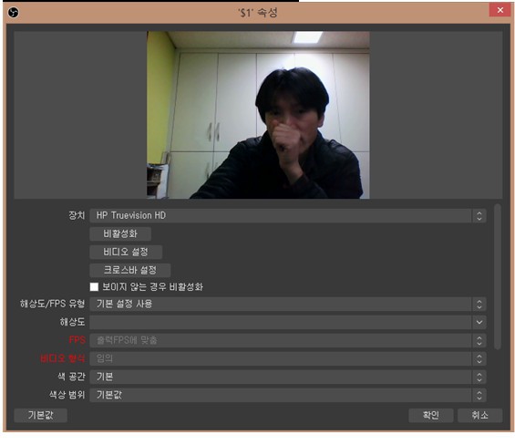The image size is (515, 445).
Task: Toggle 보이지 않는 경우 비활성화 checkbox
Action: click(x=94, y=287)
